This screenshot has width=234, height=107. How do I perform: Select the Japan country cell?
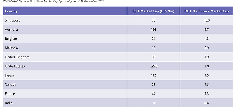click(65, 75)
